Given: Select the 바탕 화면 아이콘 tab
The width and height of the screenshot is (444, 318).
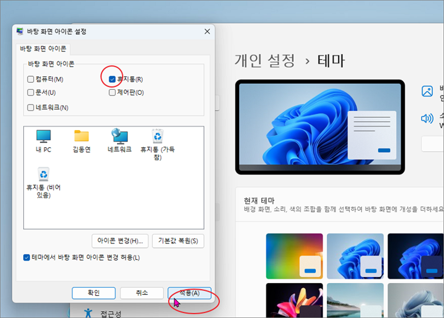Looking at the screenshot, I should pyautogui.click(x=43, y=49).
